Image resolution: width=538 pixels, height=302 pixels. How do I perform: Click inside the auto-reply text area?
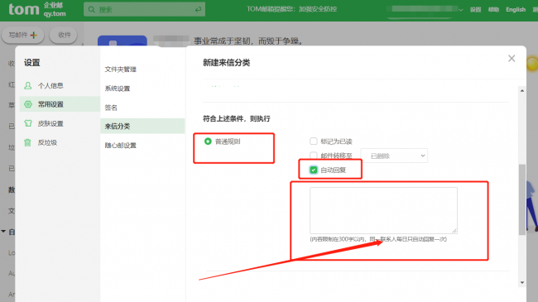[383, 210]
